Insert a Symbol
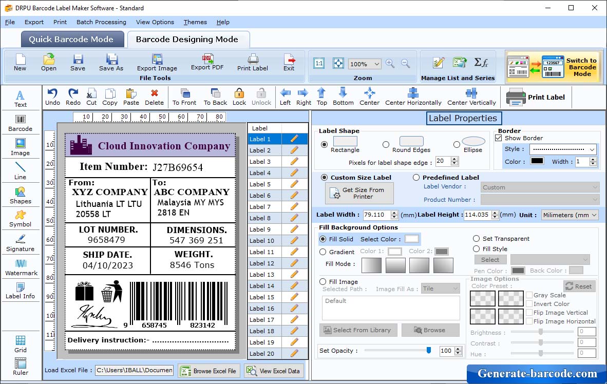This screenshot has height=384, width=607. point(20,219)
